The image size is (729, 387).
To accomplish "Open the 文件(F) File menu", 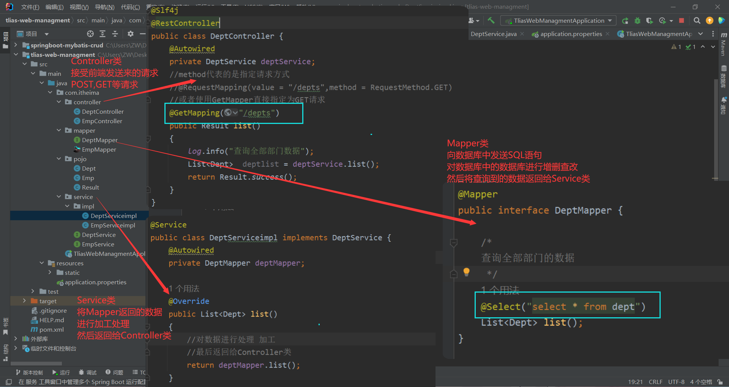I will (x=30, y=7).
